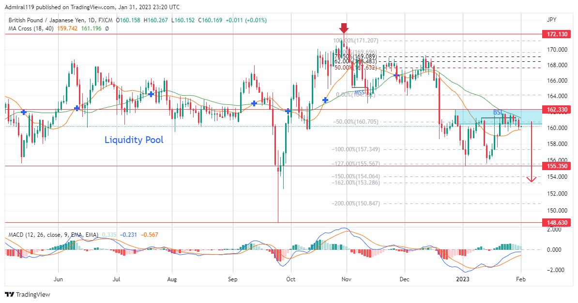
Task: Click the +0.011 (+0.01%) change value
Action: pos(245,20)
